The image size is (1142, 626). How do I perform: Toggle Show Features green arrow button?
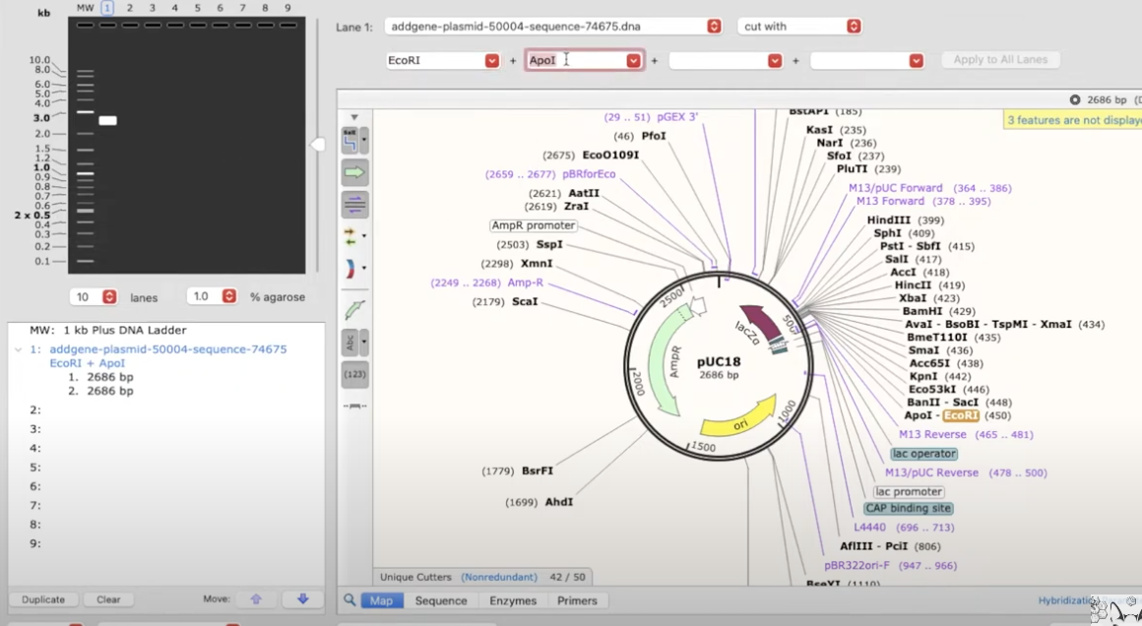354,172
